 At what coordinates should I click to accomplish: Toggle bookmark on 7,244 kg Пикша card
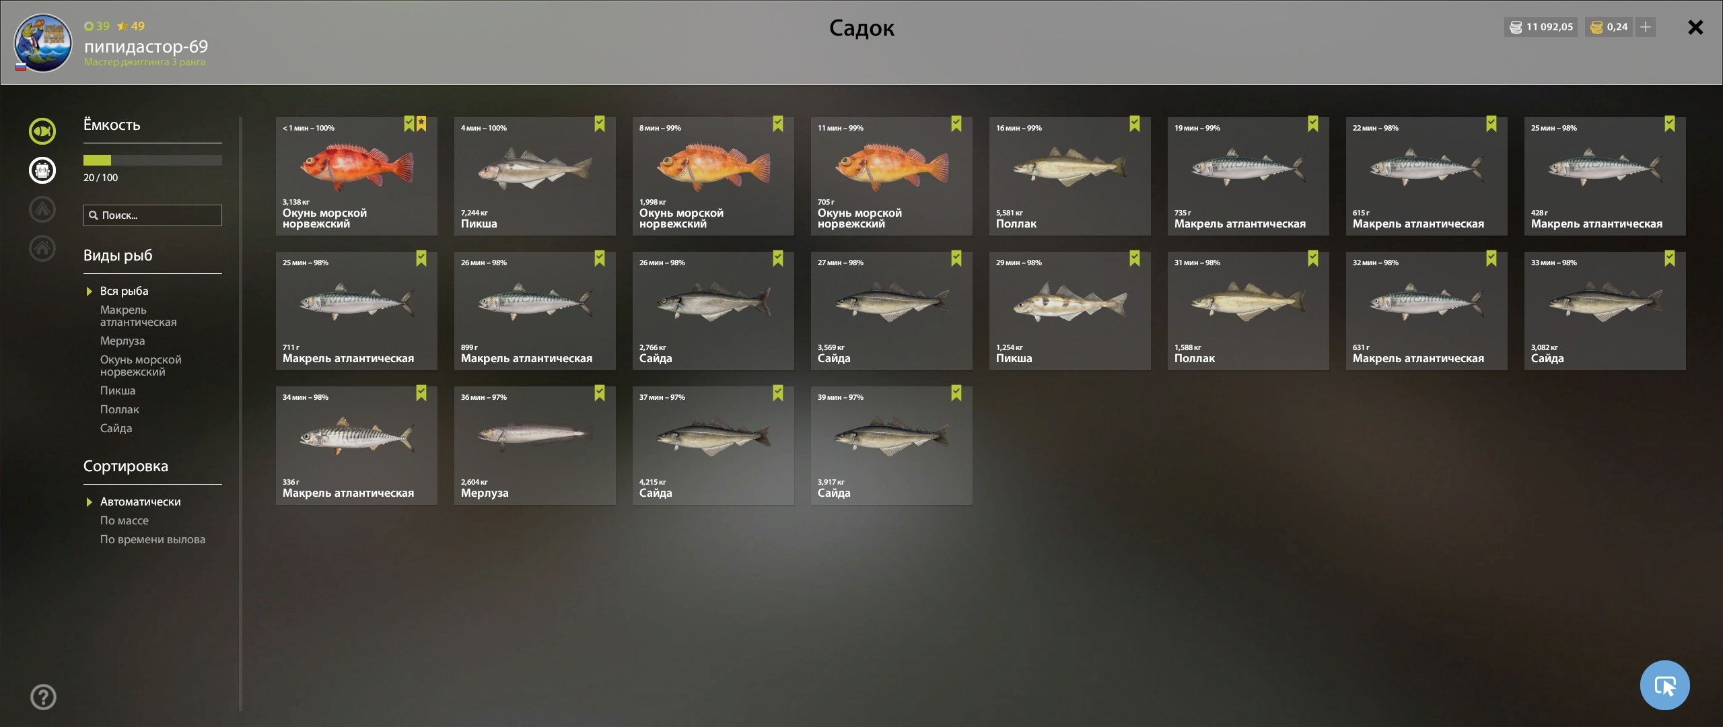599,124
